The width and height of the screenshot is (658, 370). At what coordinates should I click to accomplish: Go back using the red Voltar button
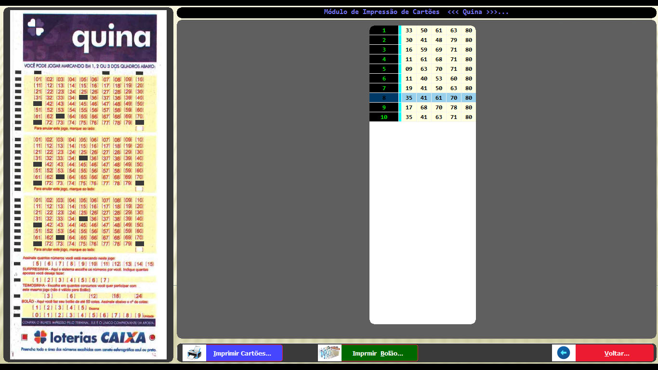[x=616, y=353]
